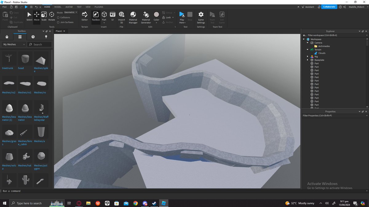Screen dimensions: 369x207
Task: Select the Meshes/WaffleDaystar thumbnail
Action: point(42,107)
